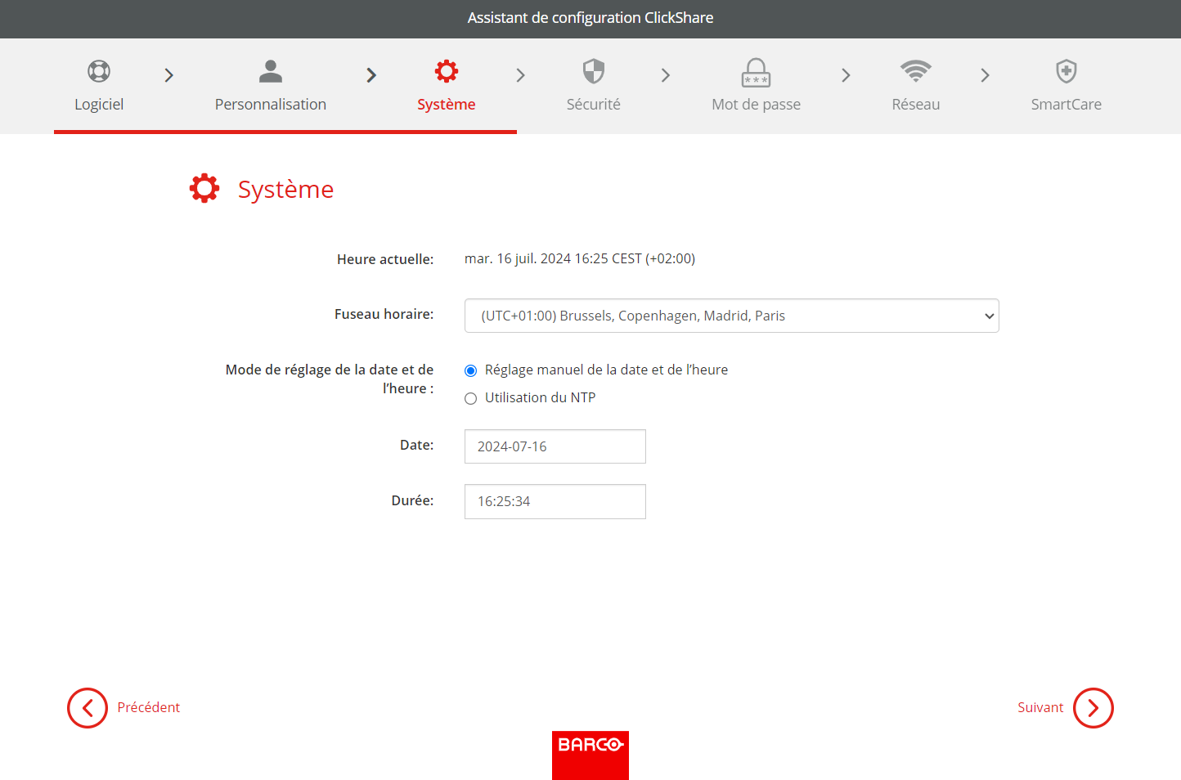This screenshot has height=780, width=1181.
Task: Go to the Mot de passe step label
Action: point(756,104)
